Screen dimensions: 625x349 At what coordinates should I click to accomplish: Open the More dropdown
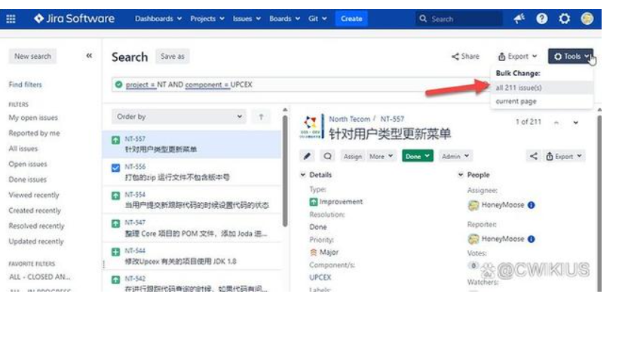381,156
